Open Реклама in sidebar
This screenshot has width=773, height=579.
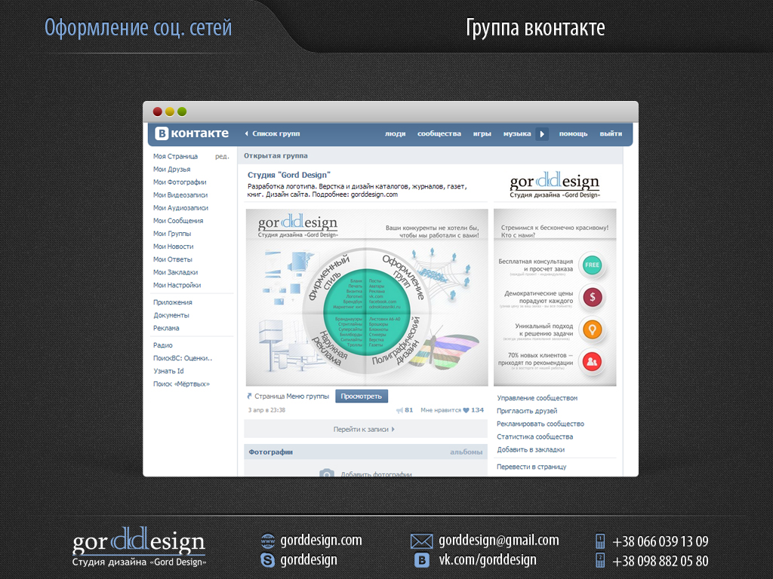tap(166, 328)
